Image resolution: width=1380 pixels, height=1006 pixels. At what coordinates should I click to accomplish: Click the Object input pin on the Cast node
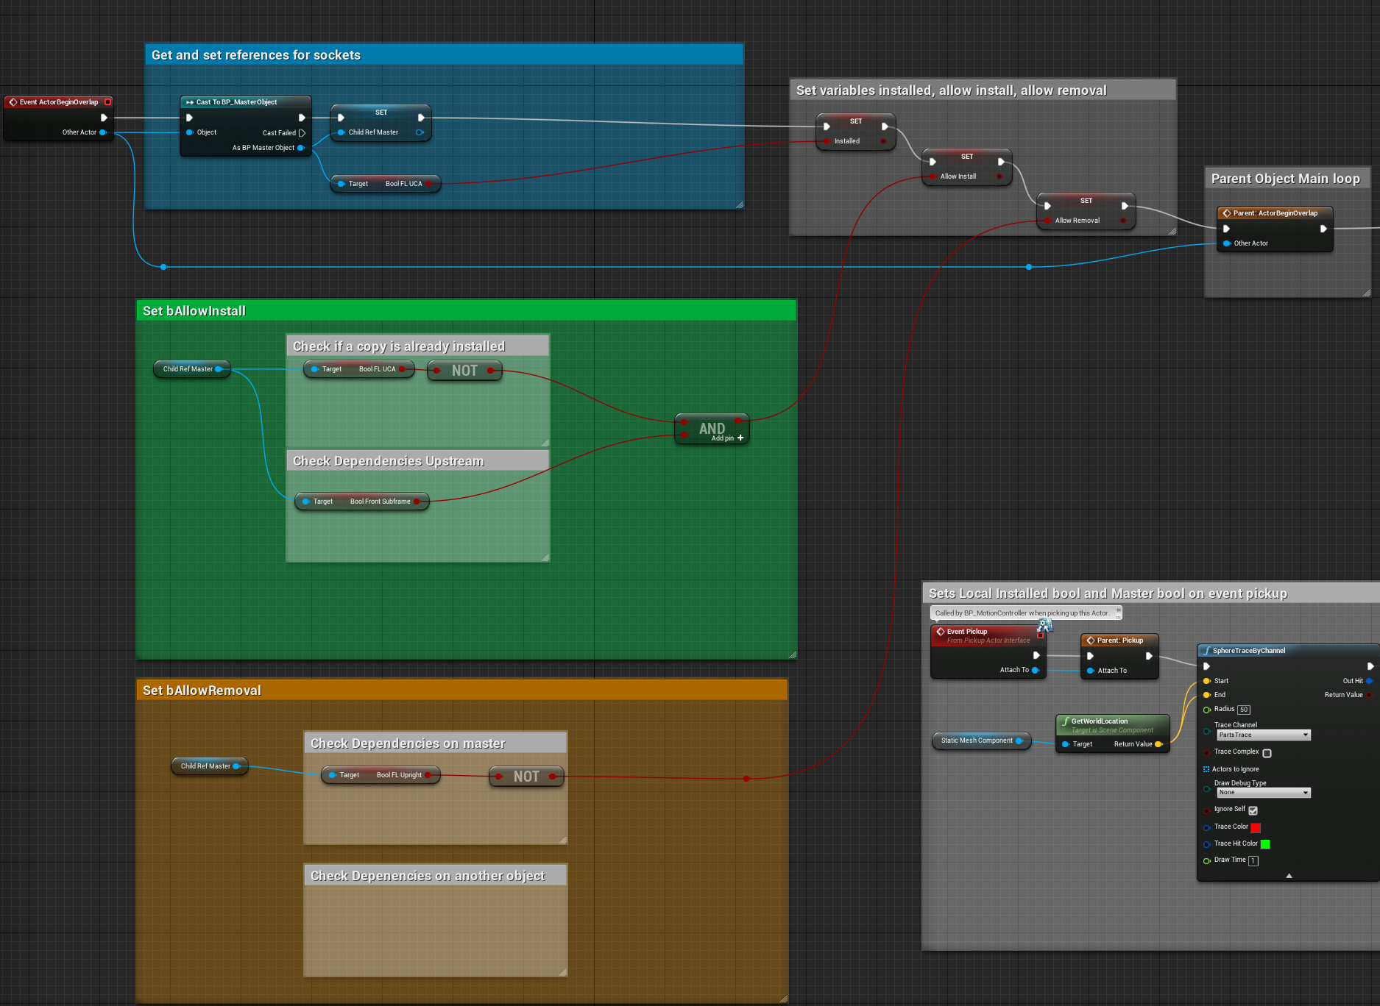point(190,132)
